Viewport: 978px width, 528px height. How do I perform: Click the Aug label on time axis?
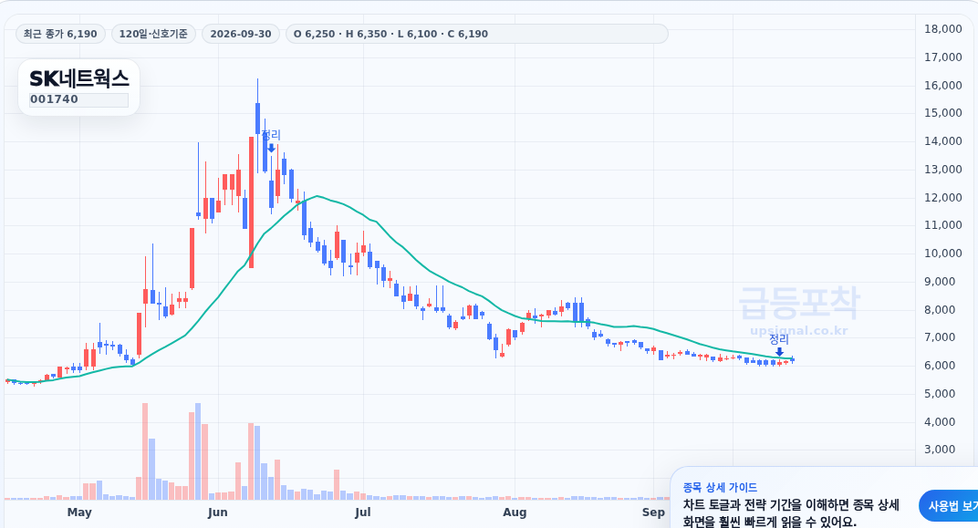coord(515,512)
